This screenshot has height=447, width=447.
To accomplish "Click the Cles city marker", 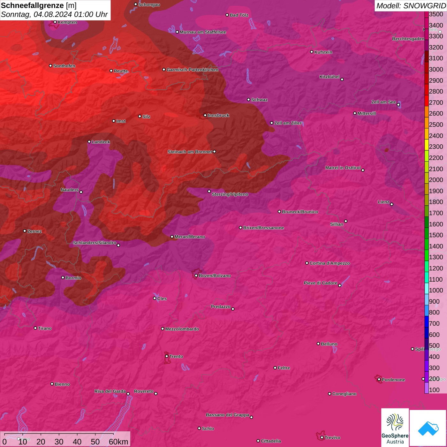I will pyautogui.click(x=155, y=298).
